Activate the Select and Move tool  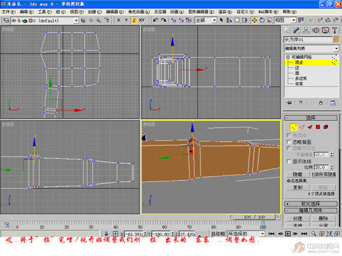(x=254, y=20)
